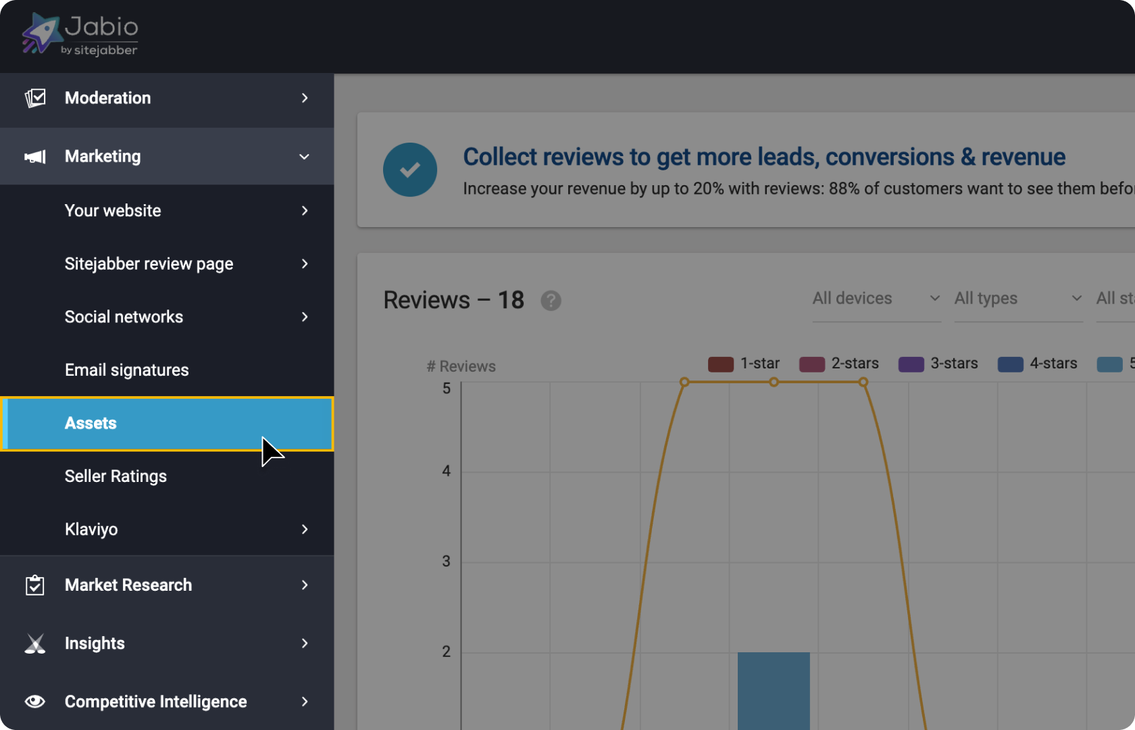Click the Jabio rocket logo

point(42,34)
